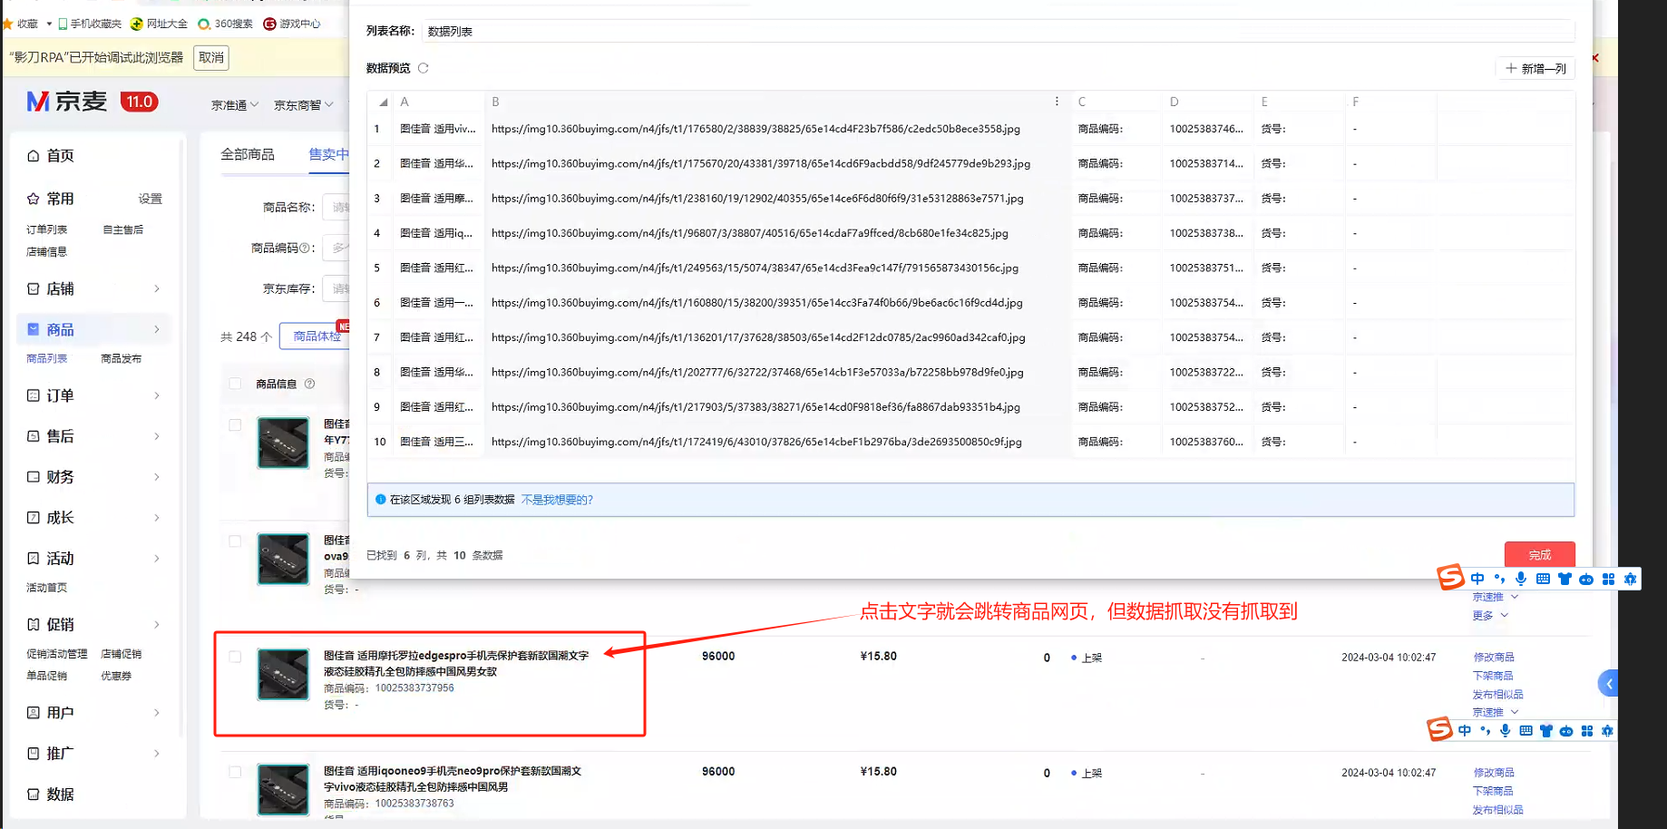
Task: Click the 订单 sidebar icon
Action: click(x=34, y=395)
